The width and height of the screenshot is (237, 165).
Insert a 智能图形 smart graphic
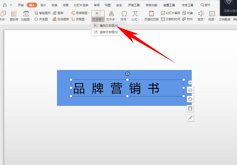coord(42,13)
